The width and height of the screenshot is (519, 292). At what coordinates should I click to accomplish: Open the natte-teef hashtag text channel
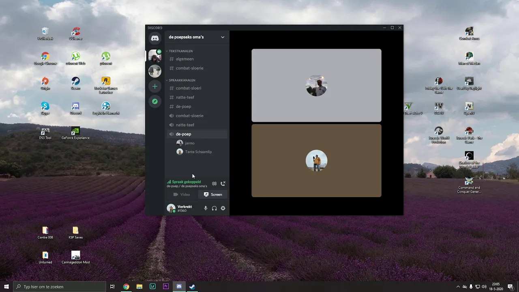pyautogui.click(x=197, y=97)
